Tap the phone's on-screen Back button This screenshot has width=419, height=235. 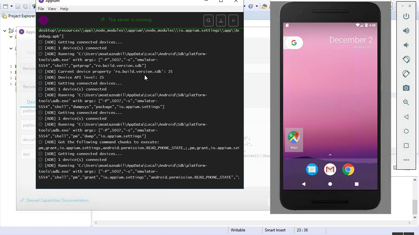click(x=303, y=184)
